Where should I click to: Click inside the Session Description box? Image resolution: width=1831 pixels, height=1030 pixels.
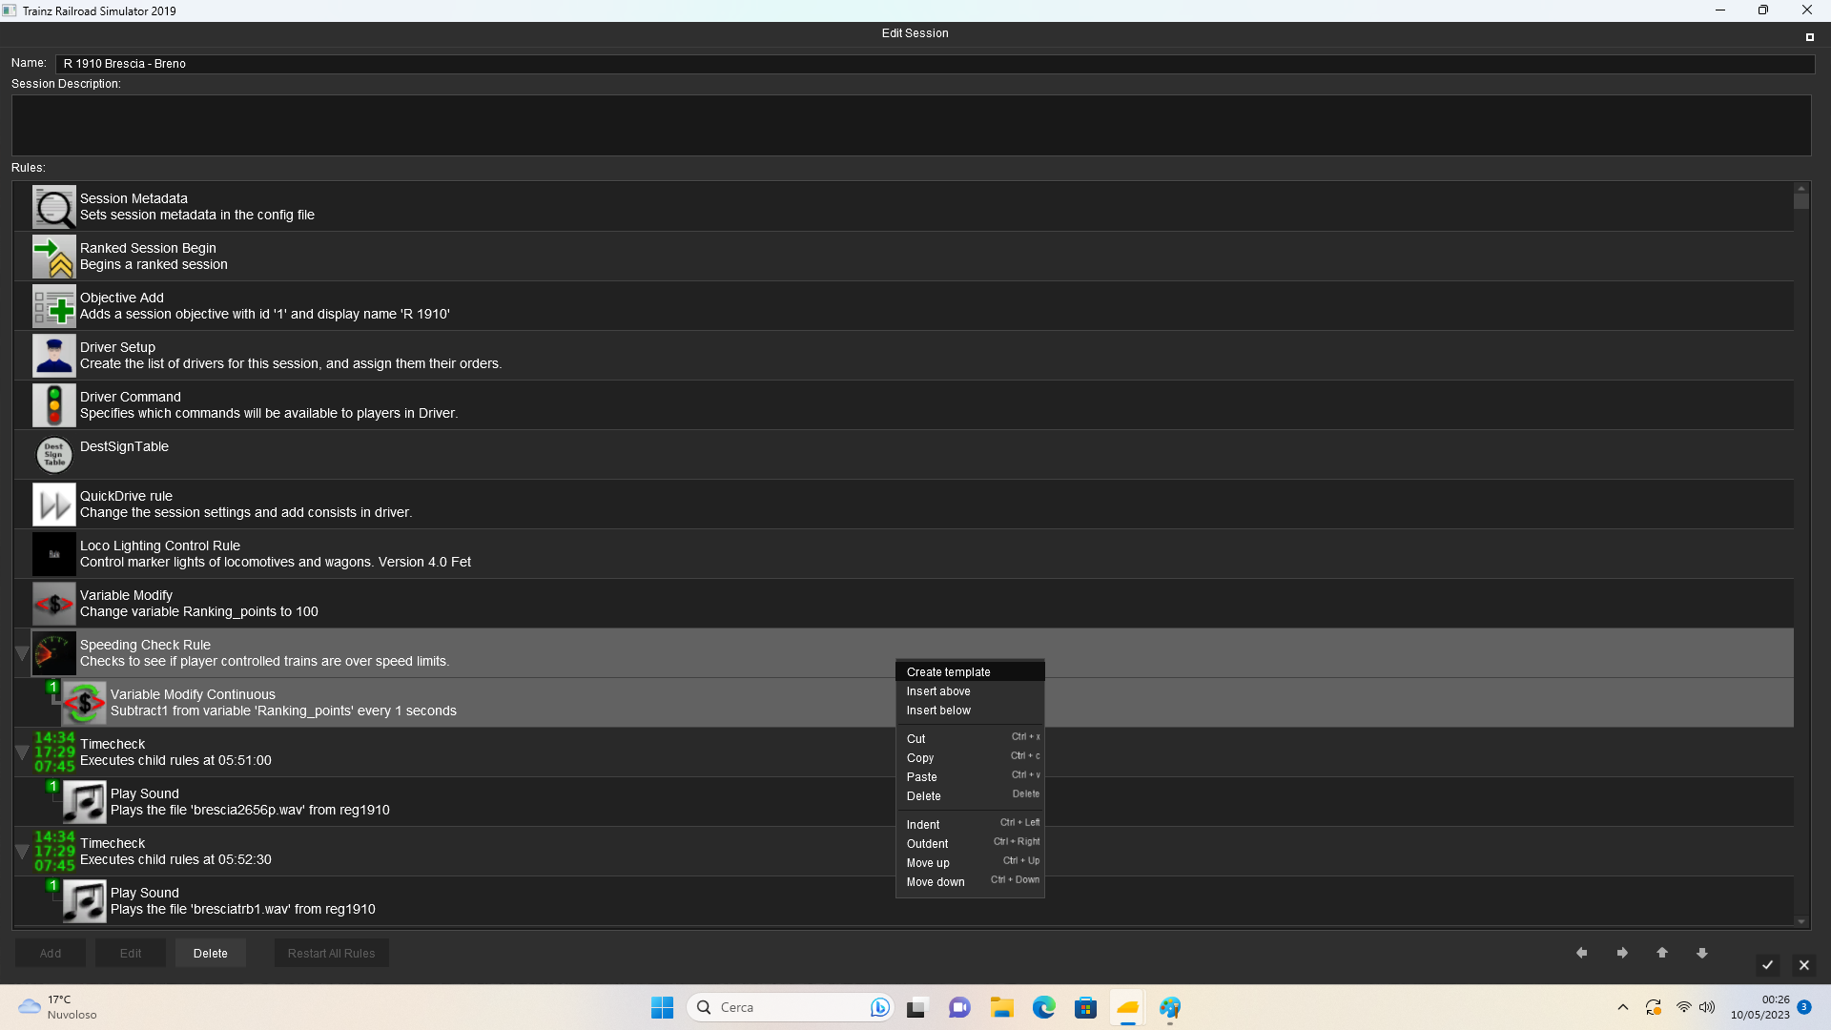coord(911,125)
